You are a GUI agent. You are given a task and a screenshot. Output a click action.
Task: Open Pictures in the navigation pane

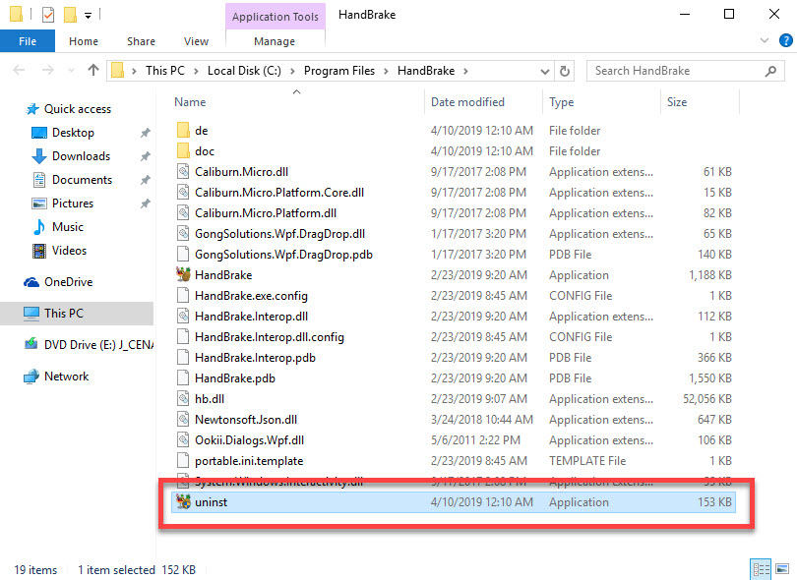(x=73, y=203)
